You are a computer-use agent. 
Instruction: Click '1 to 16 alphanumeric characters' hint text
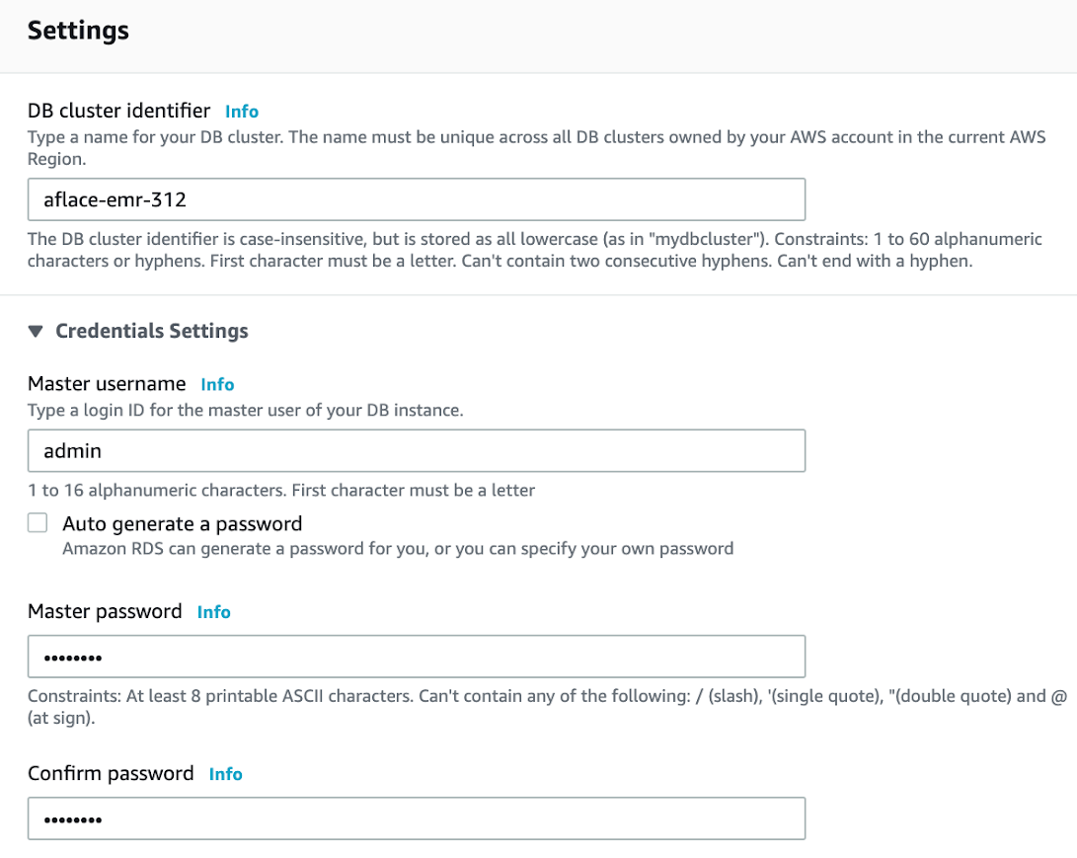281,491
